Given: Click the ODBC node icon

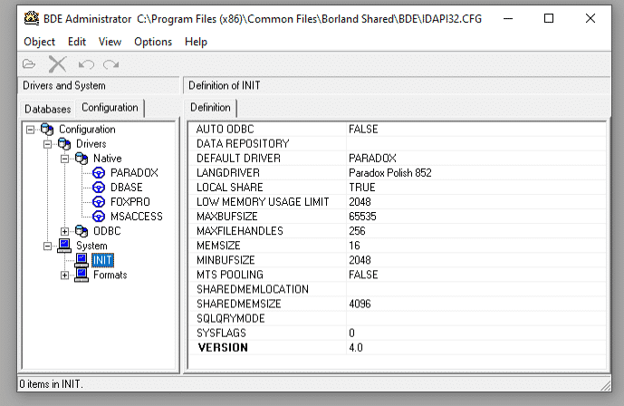Looking at the screenshot, I should click(x=82, y=231).
